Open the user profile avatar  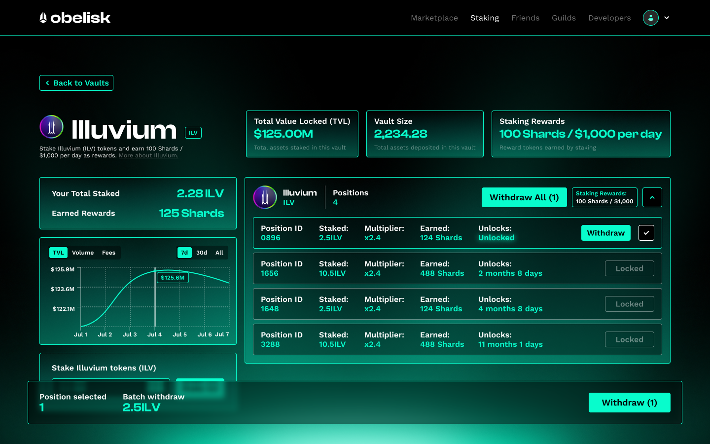point(650,17)
